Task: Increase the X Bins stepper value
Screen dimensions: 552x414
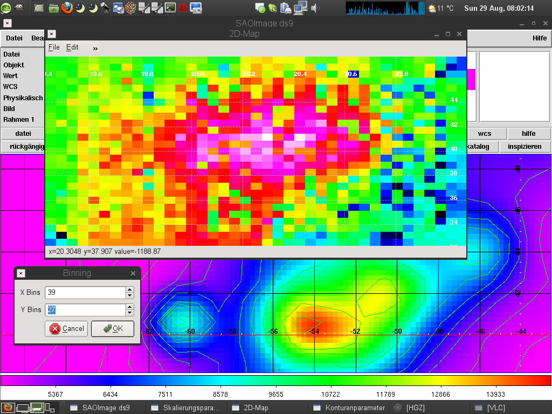Action: click(129, 289)
